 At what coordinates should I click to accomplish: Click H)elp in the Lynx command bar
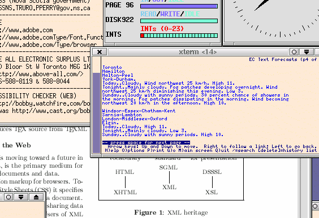pyautogui.click(x=112, y=150)
